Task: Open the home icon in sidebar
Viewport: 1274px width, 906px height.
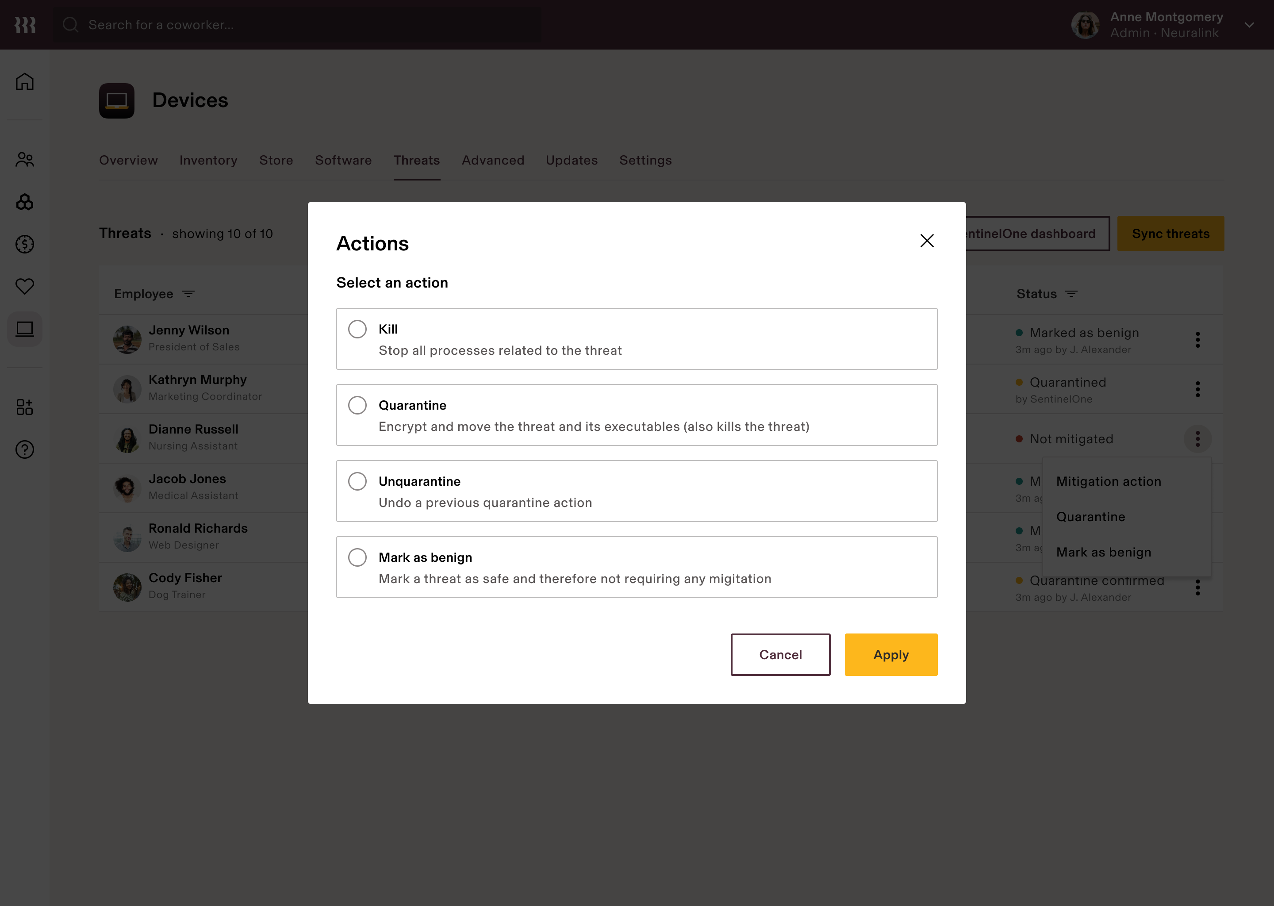Action: click(24, 81)
